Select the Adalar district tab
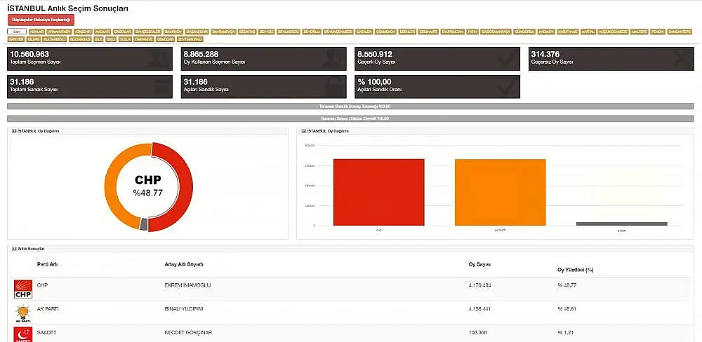 [x=37, y=32]
